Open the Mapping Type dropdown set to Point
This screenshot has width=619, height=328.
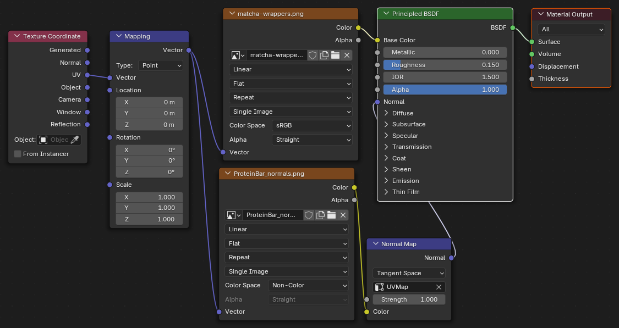point(161,65)
